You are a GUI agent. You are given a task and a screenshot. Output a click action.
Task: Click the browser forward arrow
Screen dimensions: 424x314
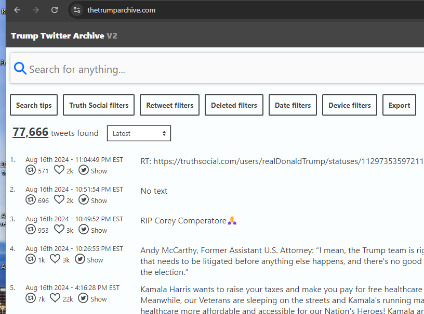tap(36, 10)
